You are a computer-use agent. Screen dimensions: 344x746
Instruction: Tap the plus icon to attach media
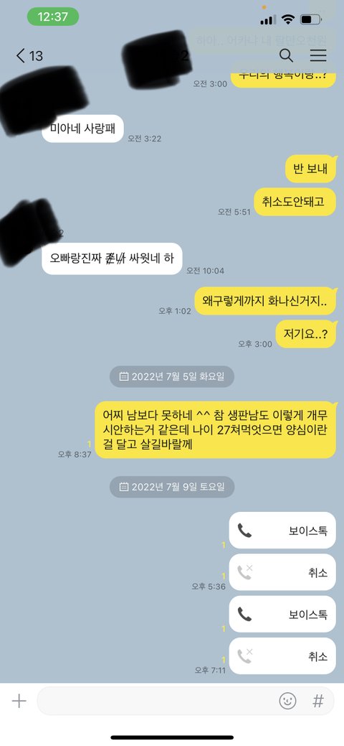[x=19, y=701]
